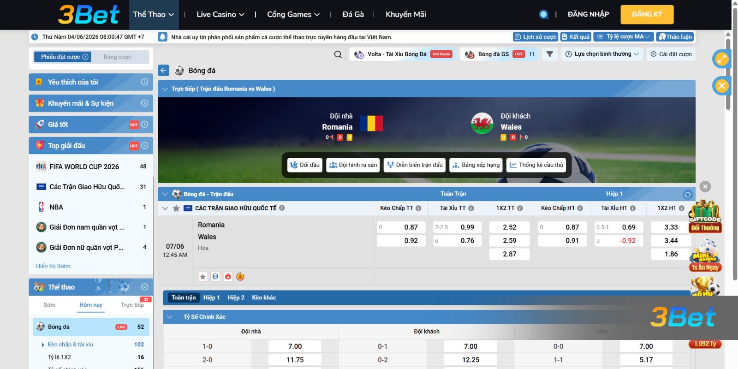Screen dimensions: 738x369
Task: Expand Live Casino menu dropdown
Action: pos(220,14)
